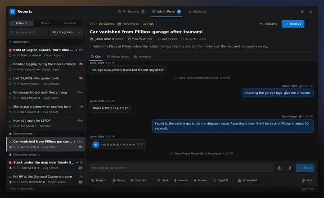Click the search magnifier icon

tap(13, 32)
